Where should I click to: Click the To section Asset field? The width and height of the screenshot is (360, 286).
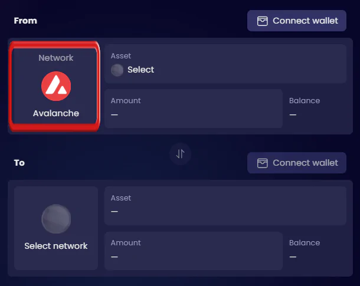(x=225, y=206)
